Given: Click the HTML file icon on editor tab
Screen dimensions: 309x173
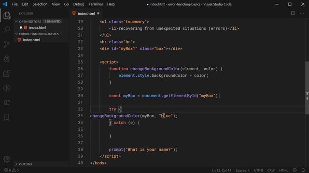Looking at the screenshot, I should [74, 13].
